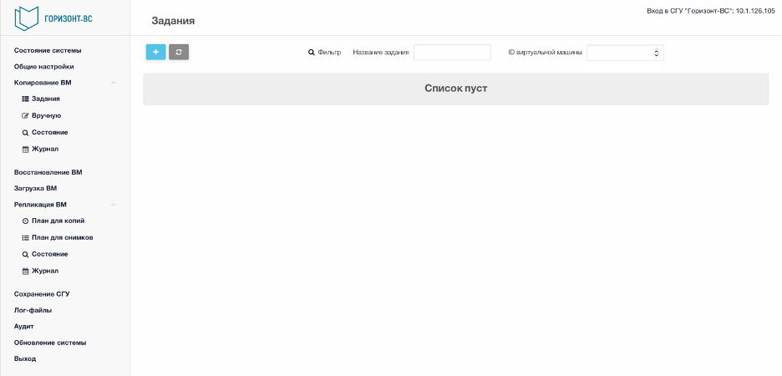This screenshot has height=376, width=782.
Task: Select Состояние системы in sidebar
Action: 48,50
